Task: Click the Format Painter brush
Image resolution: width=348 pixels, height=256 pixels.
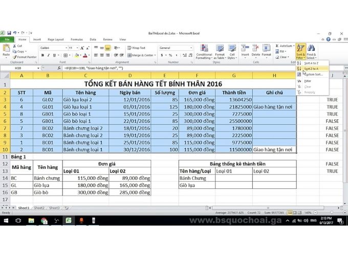Action: click(x=25, y=57)
